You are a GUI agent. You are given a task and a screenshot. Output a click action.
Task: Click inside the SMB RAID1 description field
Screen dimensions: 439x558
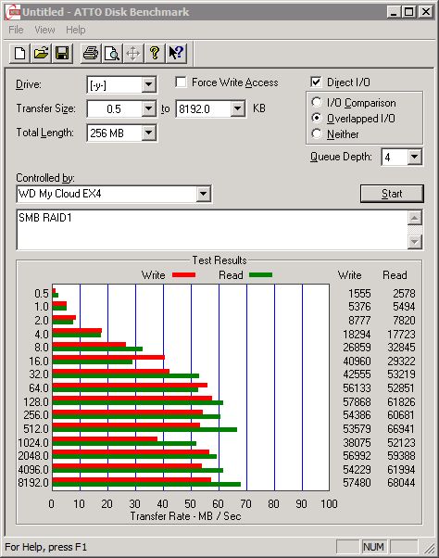pos(212,230)
